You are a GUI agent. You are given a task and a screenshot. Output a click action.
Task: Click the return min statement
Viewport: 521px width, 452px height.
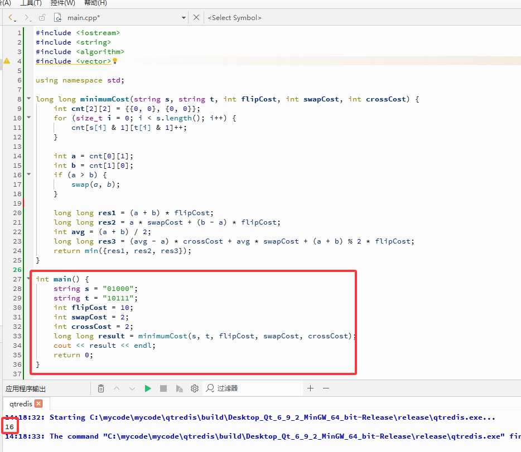point(123,251)
